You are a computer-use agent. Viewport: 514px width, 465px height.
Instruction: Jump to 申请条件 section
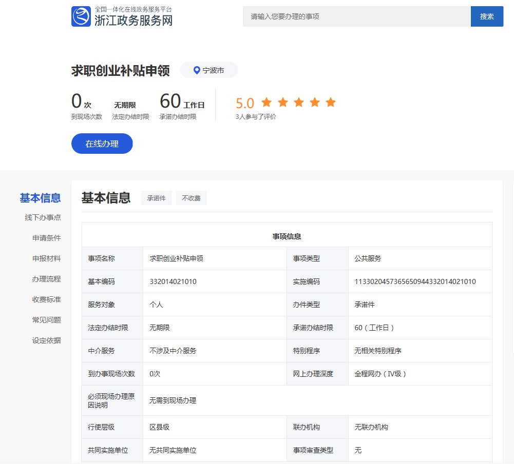pyautogui.click(x=46, y=238)
